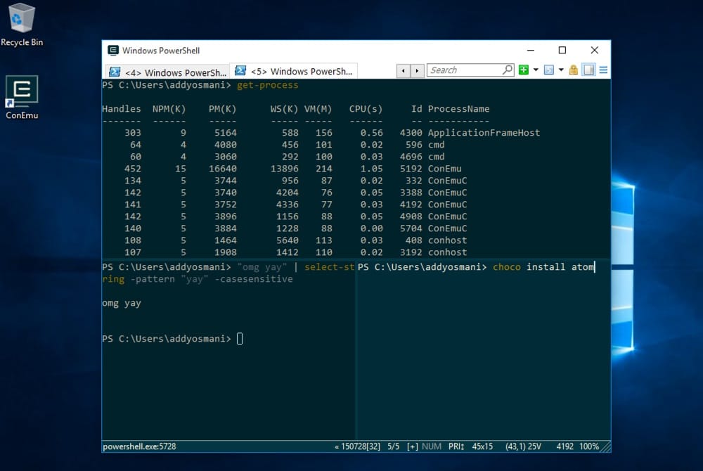Click the [+] indicator in status bar
The image size is (703, 471).
click(x=413, y=447)
